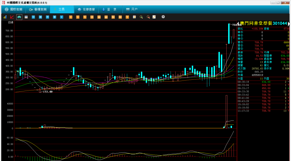Choose the 3-minute chart interval
291x161 pixels.
pos(78,17)
